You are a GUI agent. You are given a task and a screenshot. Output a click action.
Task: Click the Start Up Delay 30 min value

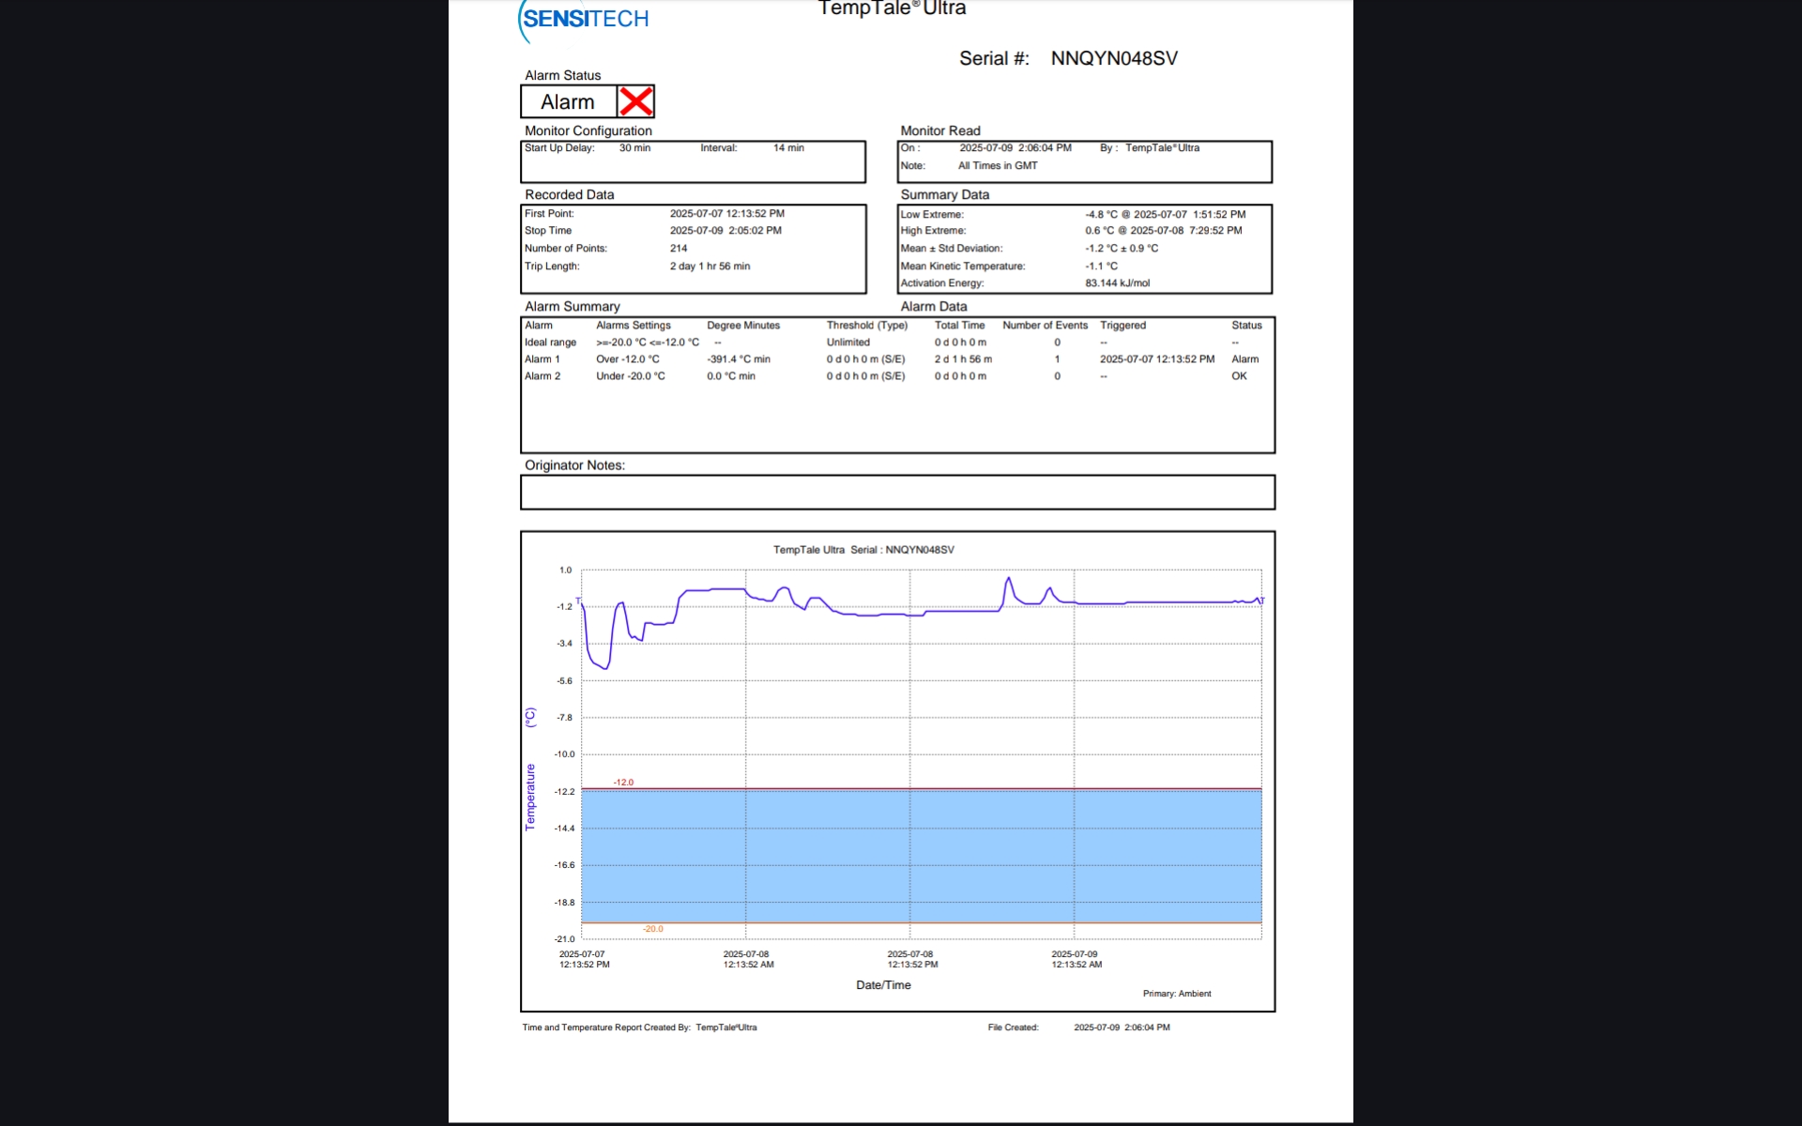[x=634, y=148]
